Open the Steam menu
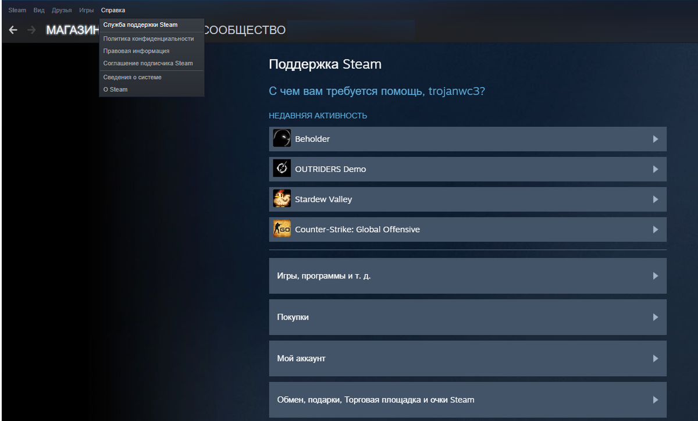Screen dimensions: 698x421 coord(17,10)
